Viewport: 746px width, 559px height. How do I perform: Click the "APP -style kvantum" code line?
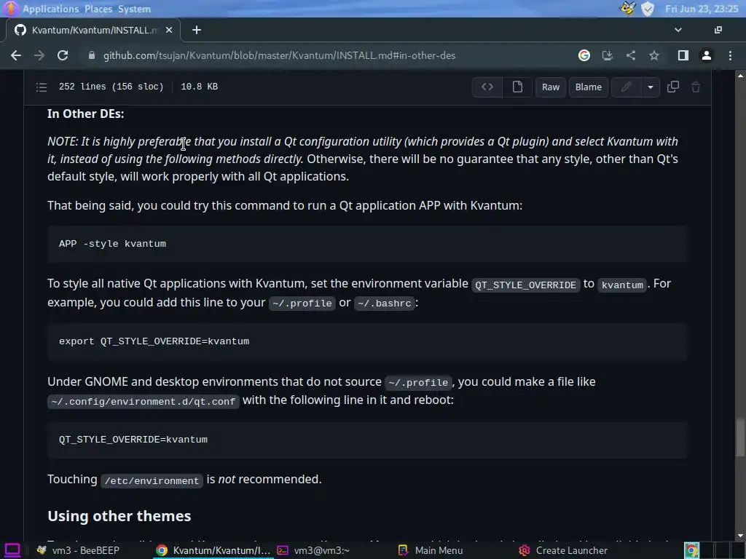coord(112,244)
